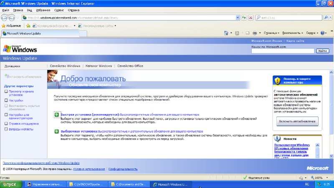Click the blue info icon next to Новости

277,139
